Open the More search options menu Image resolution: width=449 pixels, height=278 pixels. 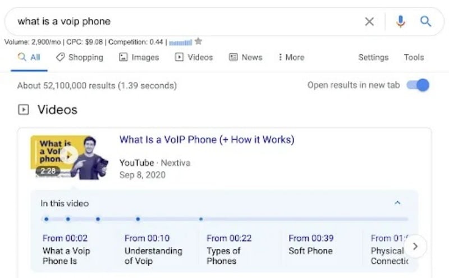click(291, 57)
